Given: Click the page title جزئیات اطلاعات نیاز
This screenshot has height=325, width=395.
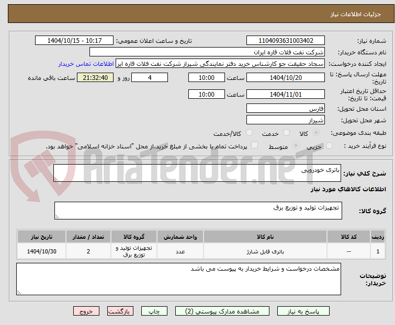Looking at the screenshot, I should (355, 14).
